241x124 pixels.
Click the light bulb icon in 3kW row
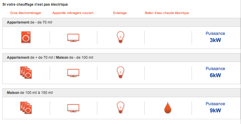(120, 37)
